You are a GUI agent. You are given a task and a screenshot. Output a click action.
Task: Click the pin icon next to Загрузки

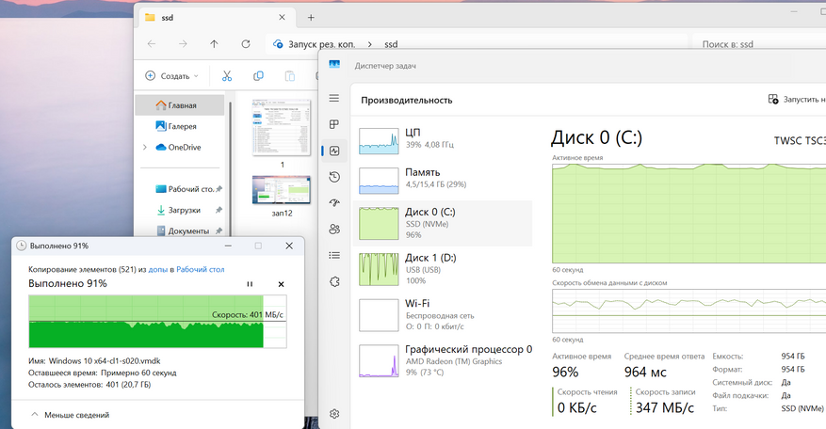(219, 210)
